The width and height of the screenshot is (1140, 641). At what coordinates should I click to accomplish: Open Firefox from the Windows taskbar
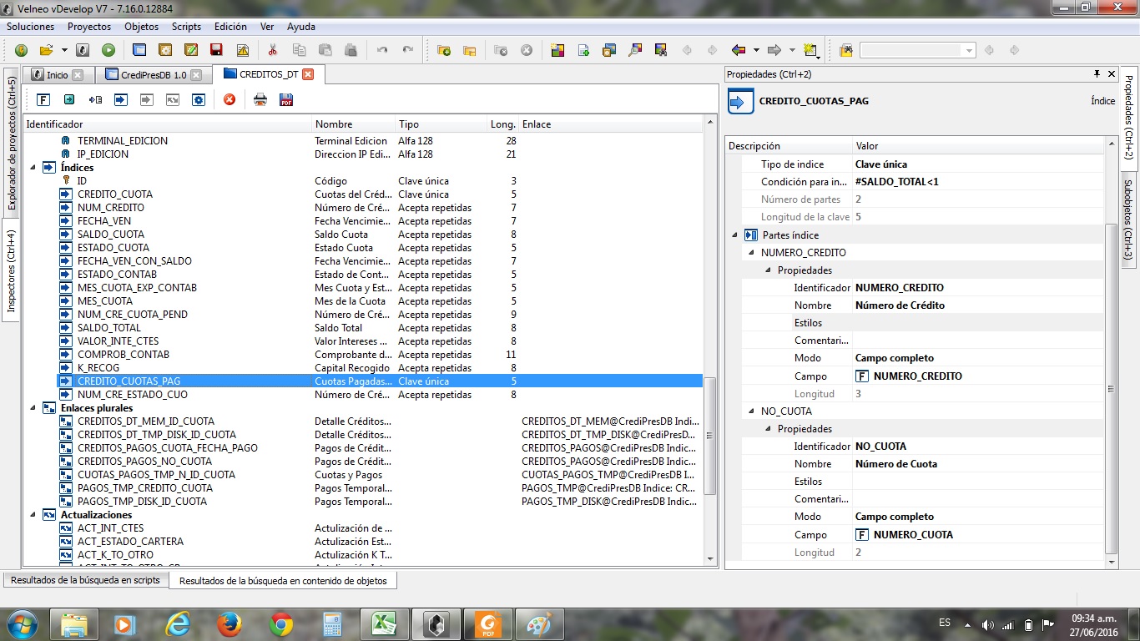coord(229,623)
